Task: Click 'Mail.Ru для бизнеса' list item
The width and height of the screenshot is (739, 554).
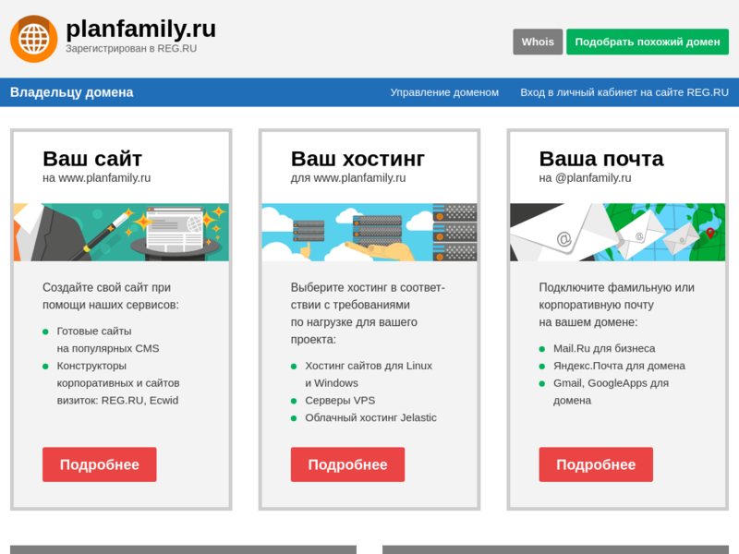Action: pyautogui.click(x=604, y=349)
